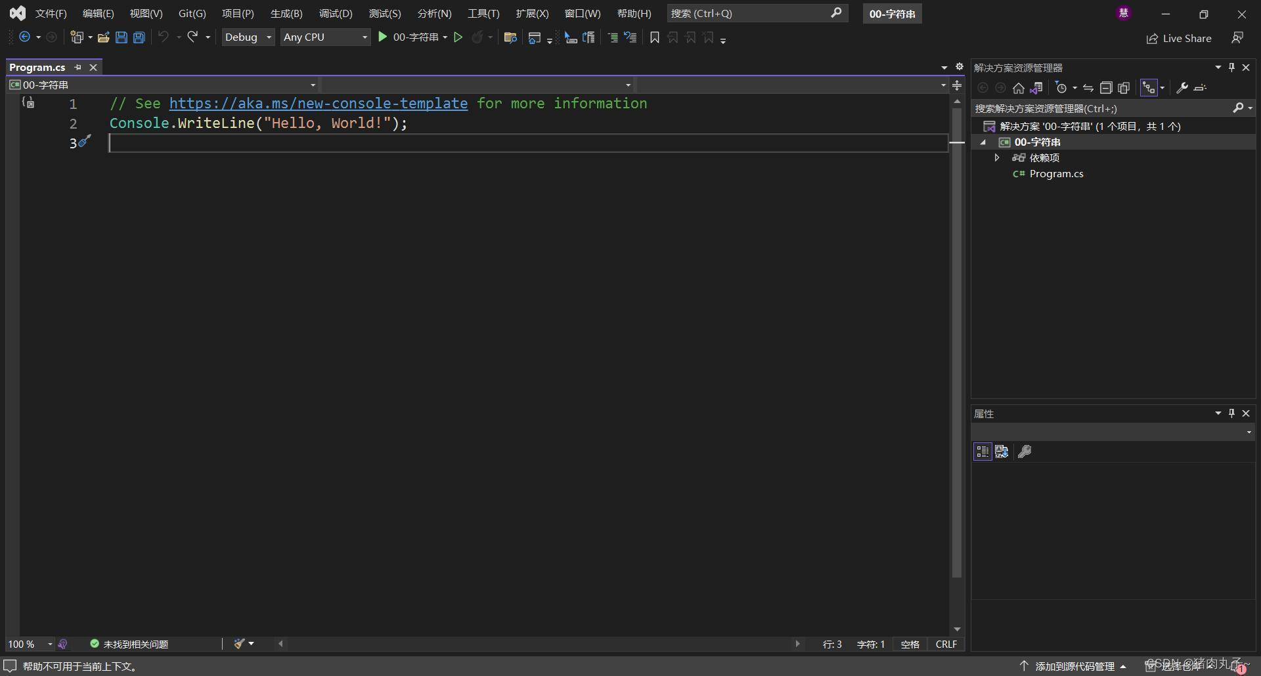This screenshot has height=676, width=1261.
Task: Start without debugging outline play icon
Action: [x=458, y=37]
